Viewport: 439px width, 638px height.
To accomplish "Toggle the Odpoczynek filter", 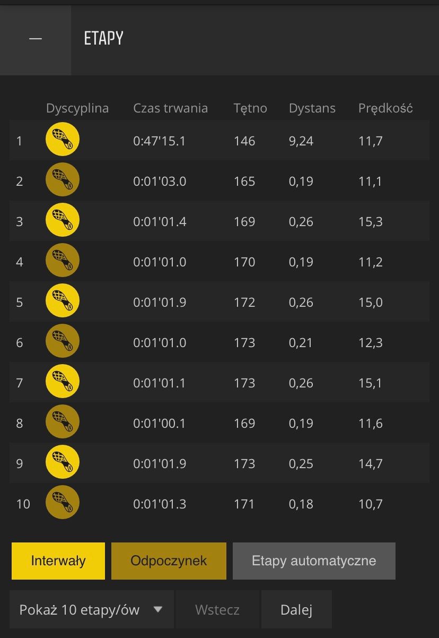I will coord(169,561).
